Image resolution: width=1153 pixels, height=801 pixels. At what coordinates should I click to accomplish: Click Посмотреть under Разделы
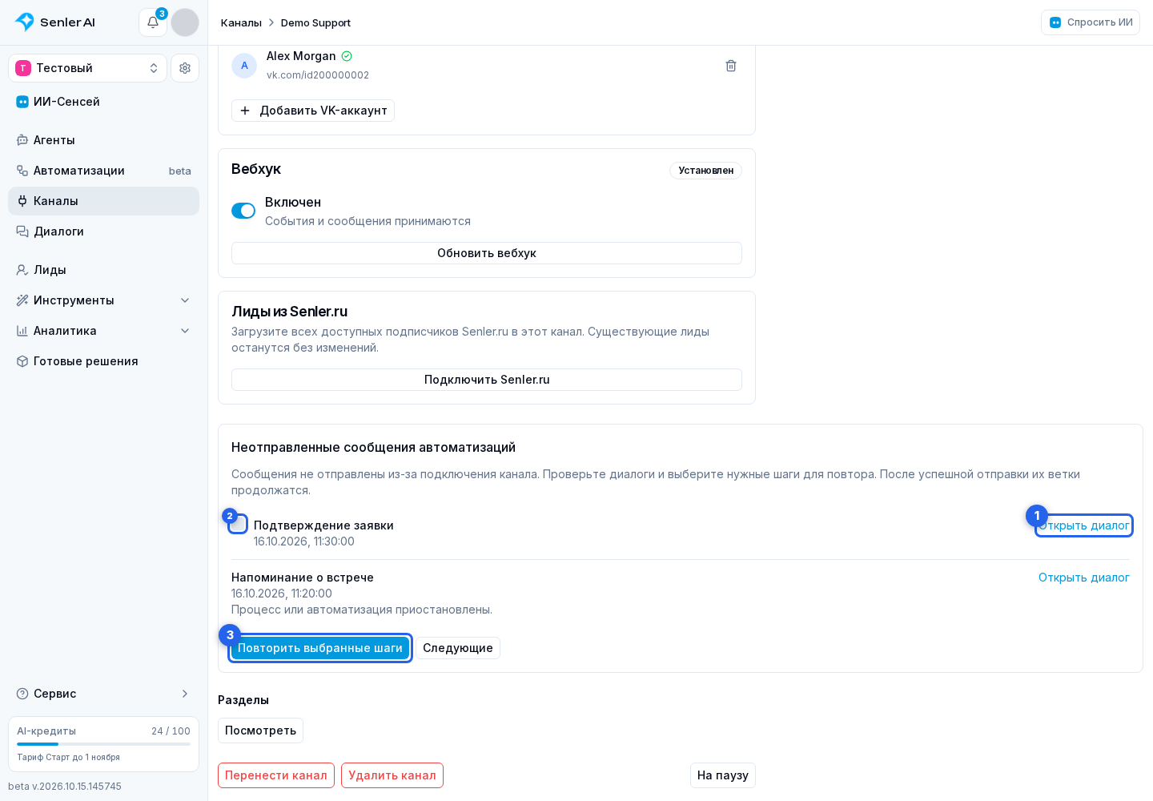click(260, 731)
